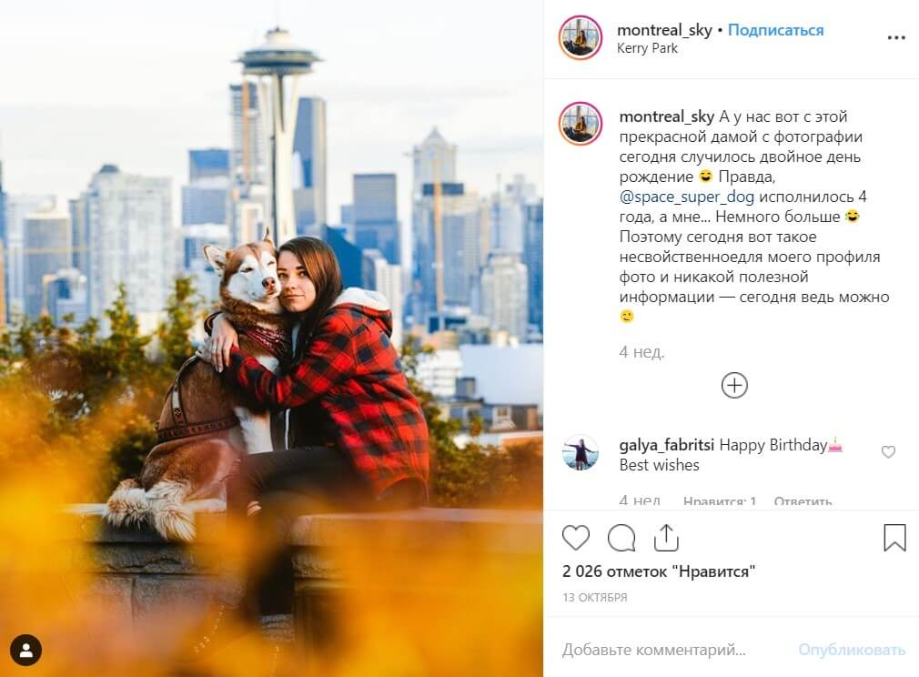This screenshot has width=919, height=677.
Task: View the 2 026 likes list
Action: [x=658, y=571]
